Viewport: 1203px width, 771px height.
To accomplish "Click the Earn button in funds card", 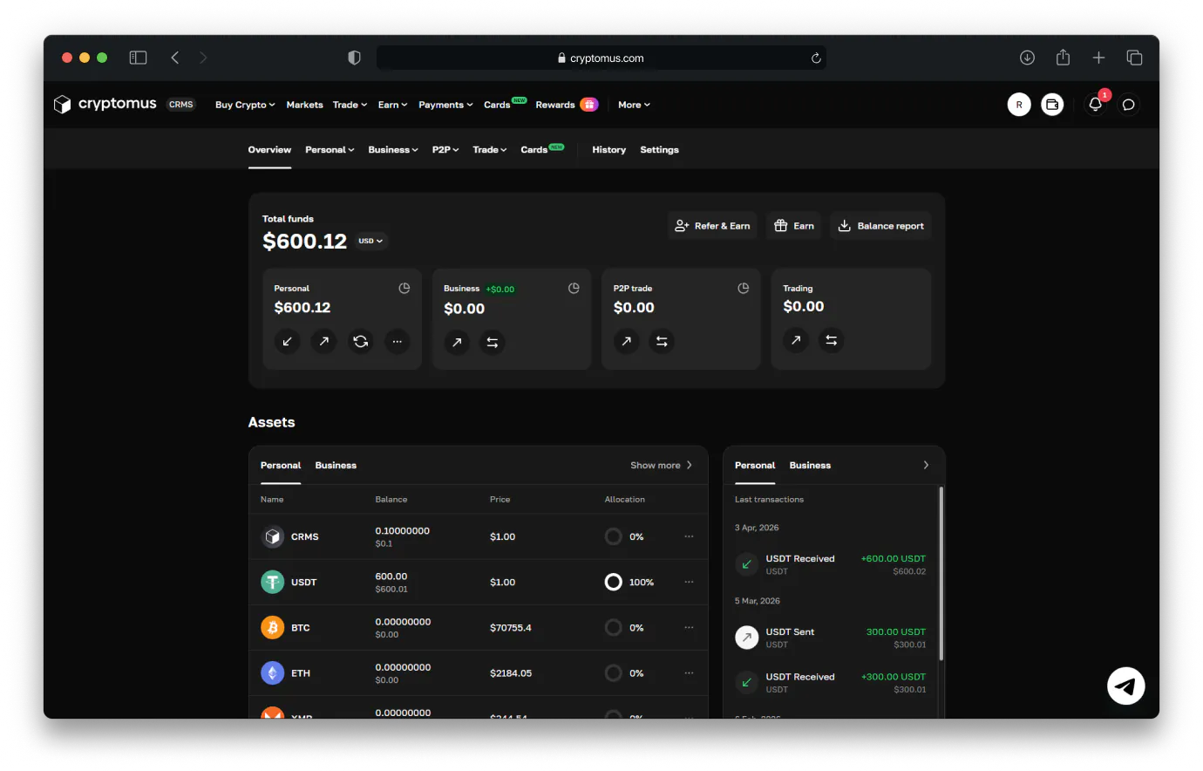I will pos(794,226).
